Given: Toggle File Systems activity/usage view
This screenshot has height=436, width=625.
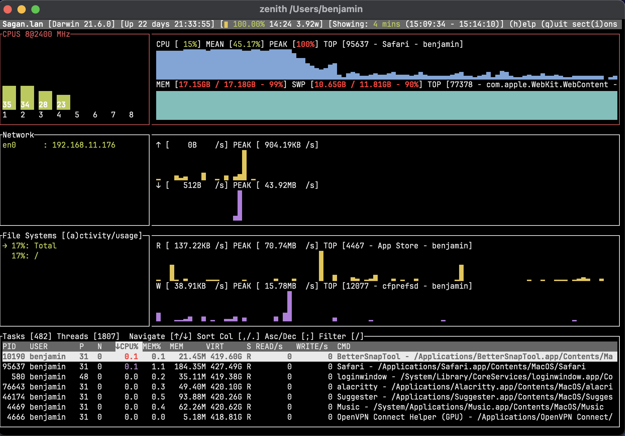Looking at the screenshot, I should click(102, 235).
